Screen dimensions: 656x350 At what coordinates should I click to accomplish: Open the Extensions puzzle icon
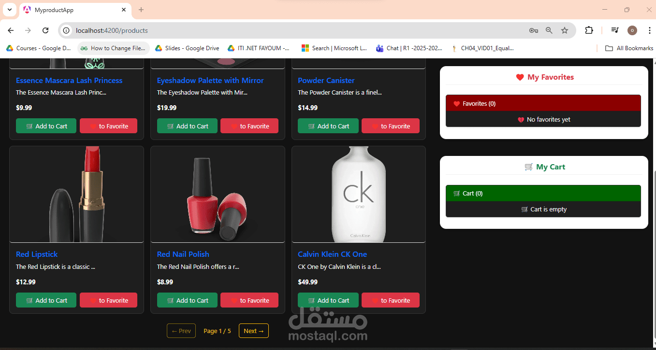[589, 30]
